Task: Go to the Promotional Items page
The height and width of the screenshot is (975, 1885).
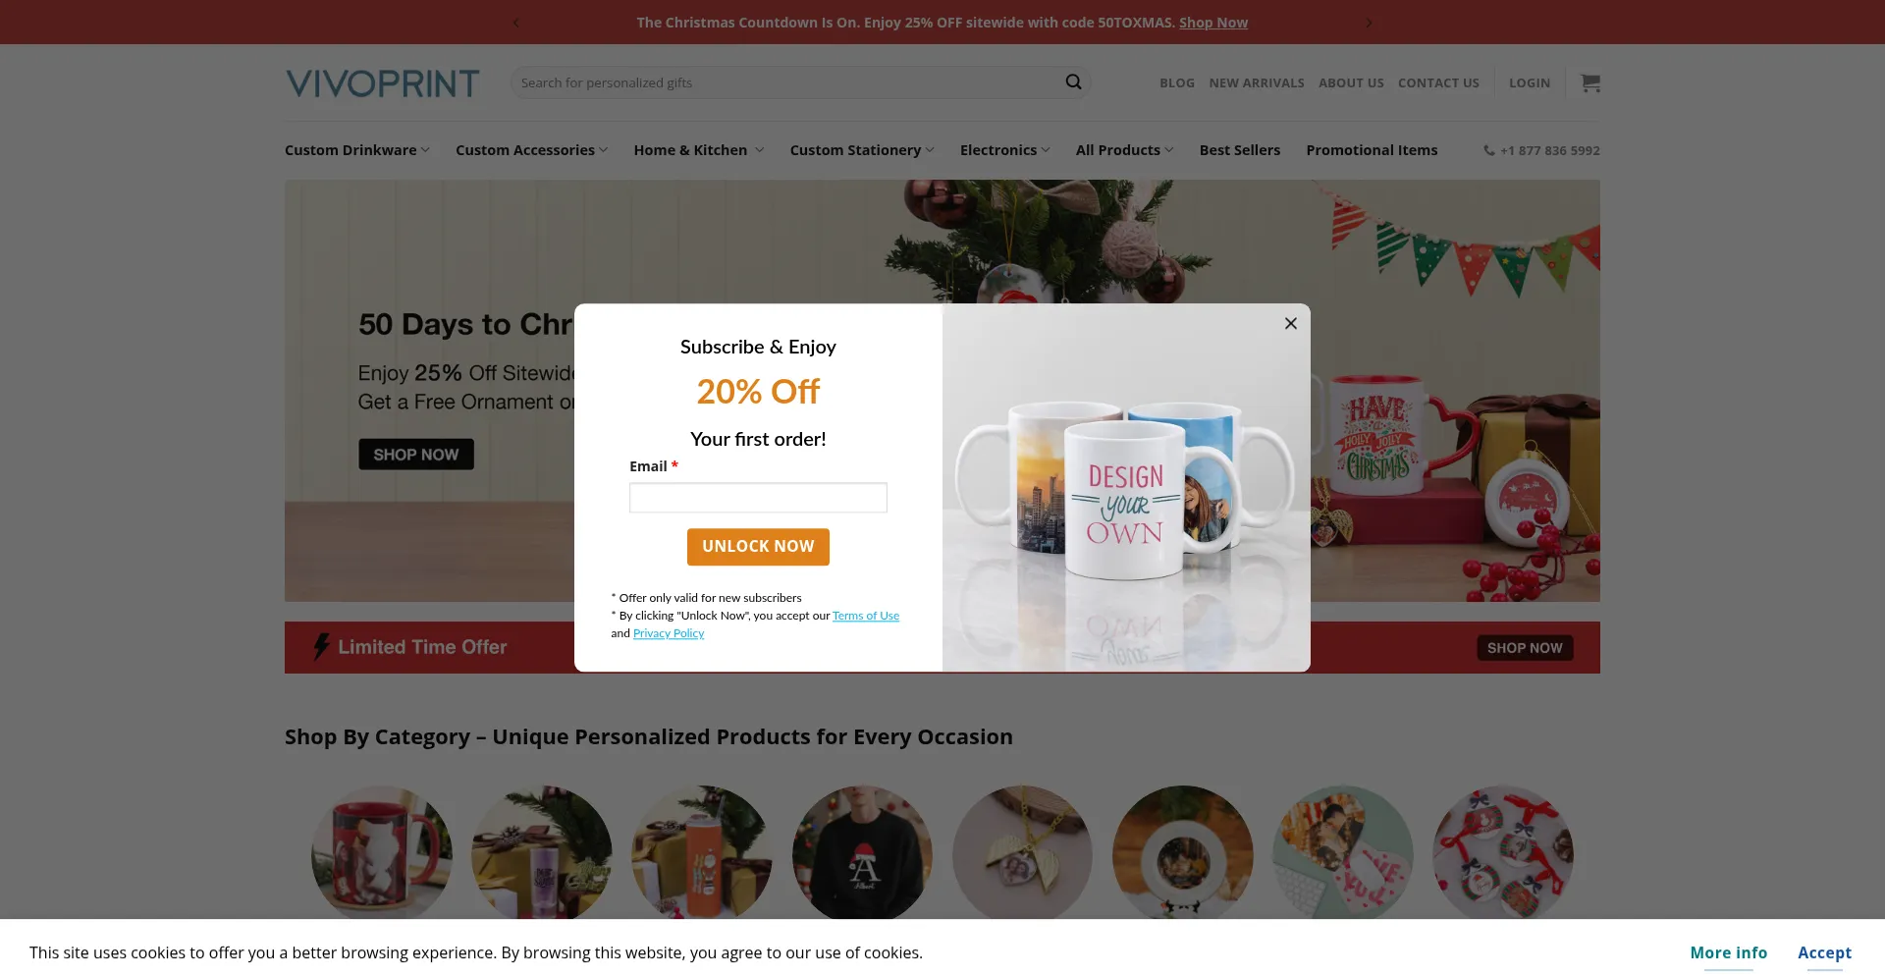Action: [x=1372, y=150]
